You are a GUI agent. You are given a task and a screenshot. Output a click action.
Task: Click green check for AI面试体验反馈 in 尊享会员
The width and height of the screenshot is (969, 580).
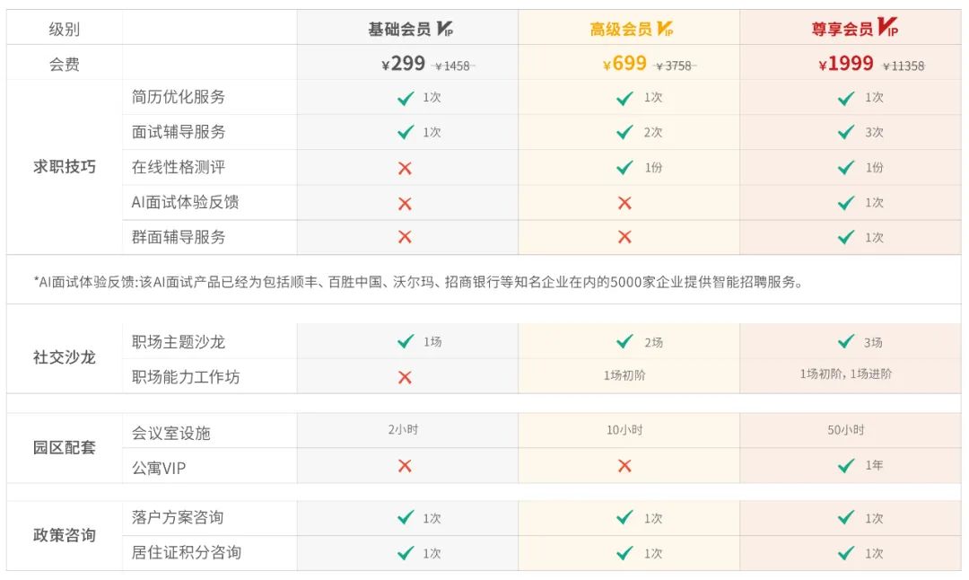(846, 203)
